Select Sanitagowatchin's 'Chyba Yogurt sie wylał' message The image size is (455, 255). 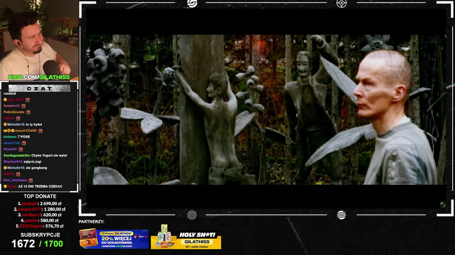[x=49, y=155]
